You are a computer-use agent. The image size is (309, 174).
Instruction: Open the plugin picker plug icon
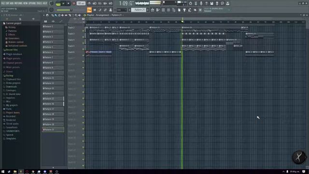[x=184, y=10]
